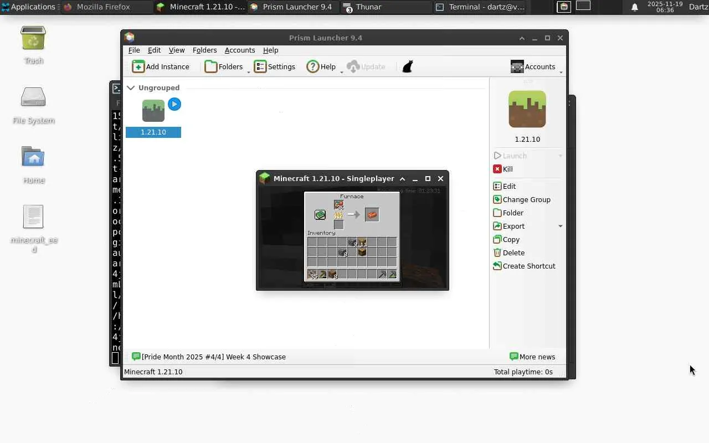Click the Prism Launcher 9.4 taskbar button
Screen dimensions: 709x443
click(x=292, y=7)
